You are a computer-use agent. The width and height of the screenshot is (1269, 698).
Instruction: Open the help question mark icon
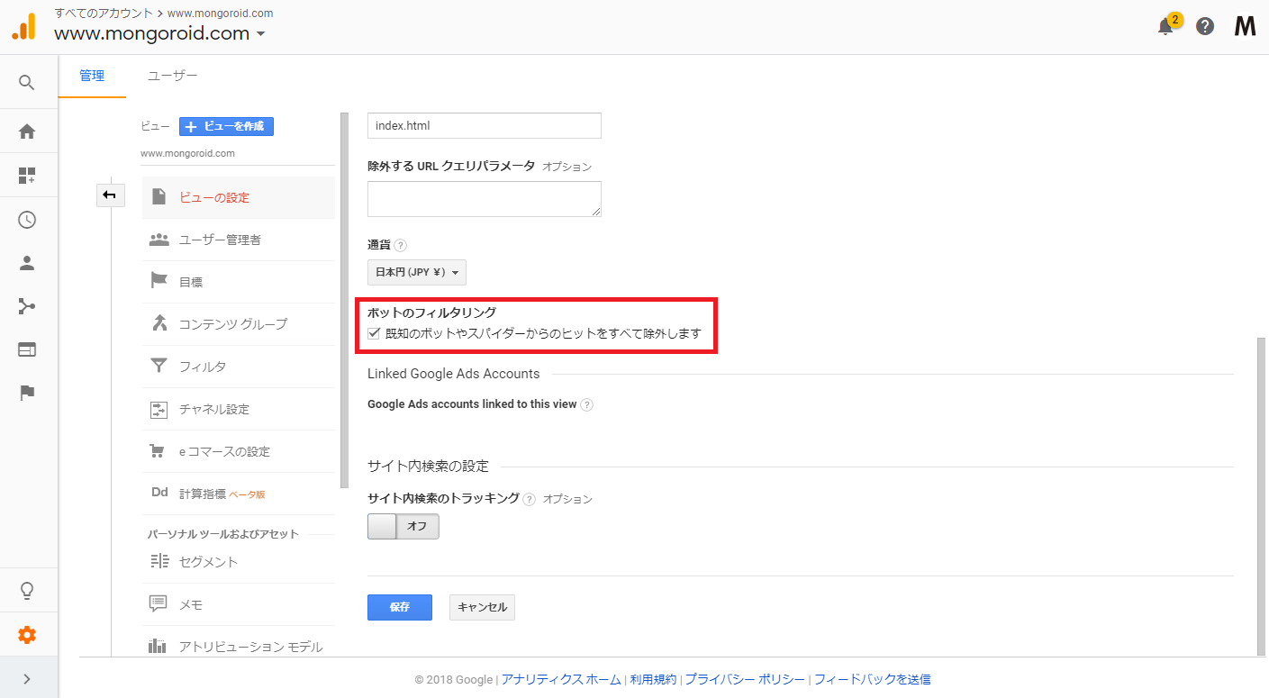coord(1205,26)
